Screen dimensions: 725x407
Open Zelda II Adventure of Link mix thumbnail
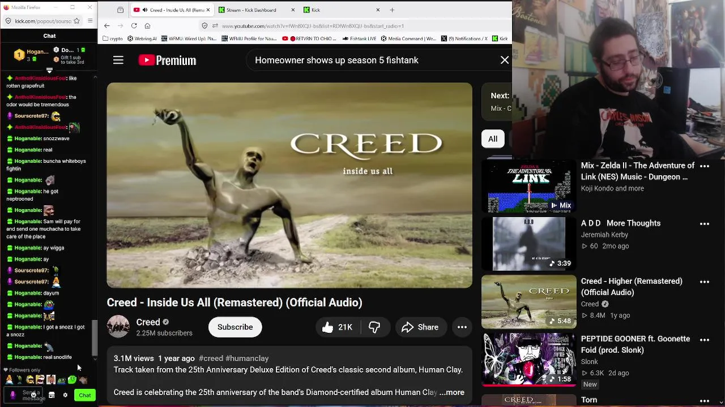point(528,186)
